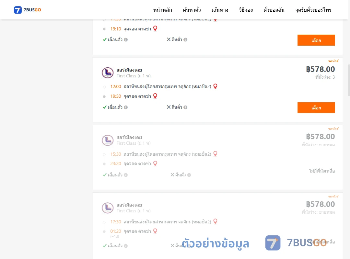Click info icon next to เลื่อนตั๋ว in 19:10 trip
The width and height of the screenshot is (350, 259).
tap(126, 40)
